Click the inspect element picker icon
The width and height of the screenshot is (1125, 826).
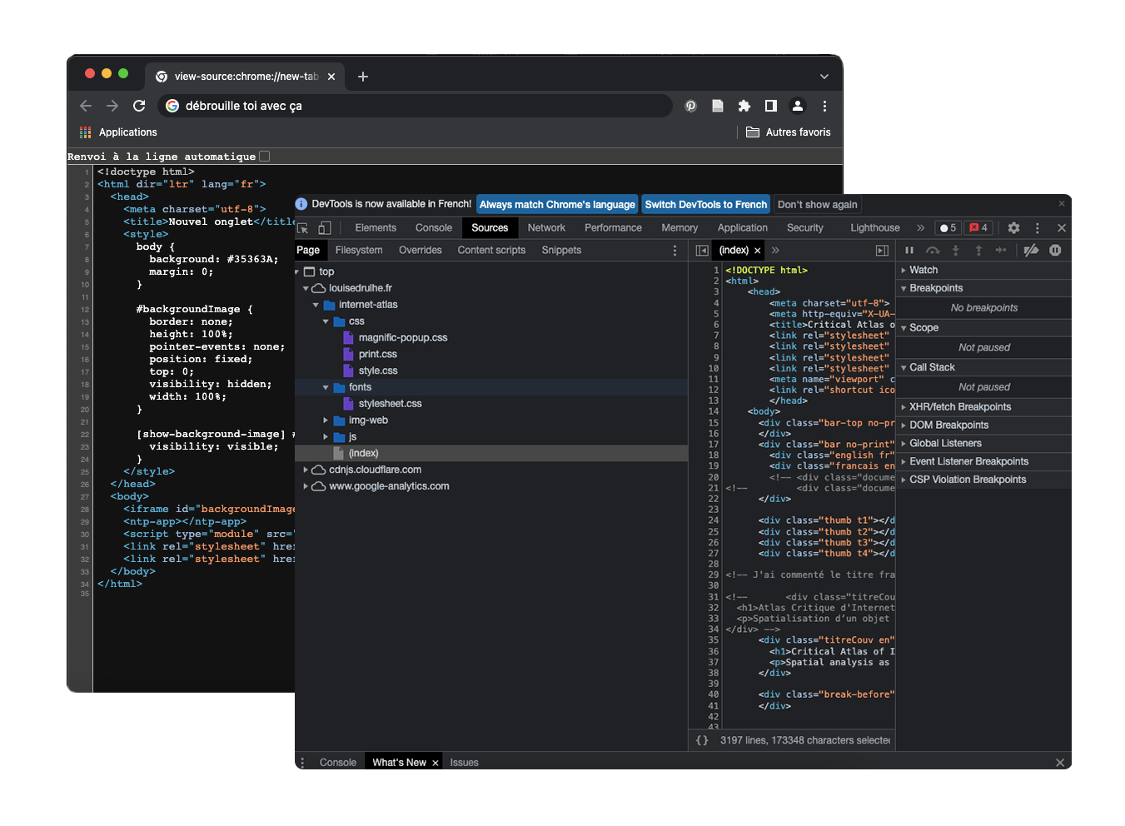pos(303,228)
